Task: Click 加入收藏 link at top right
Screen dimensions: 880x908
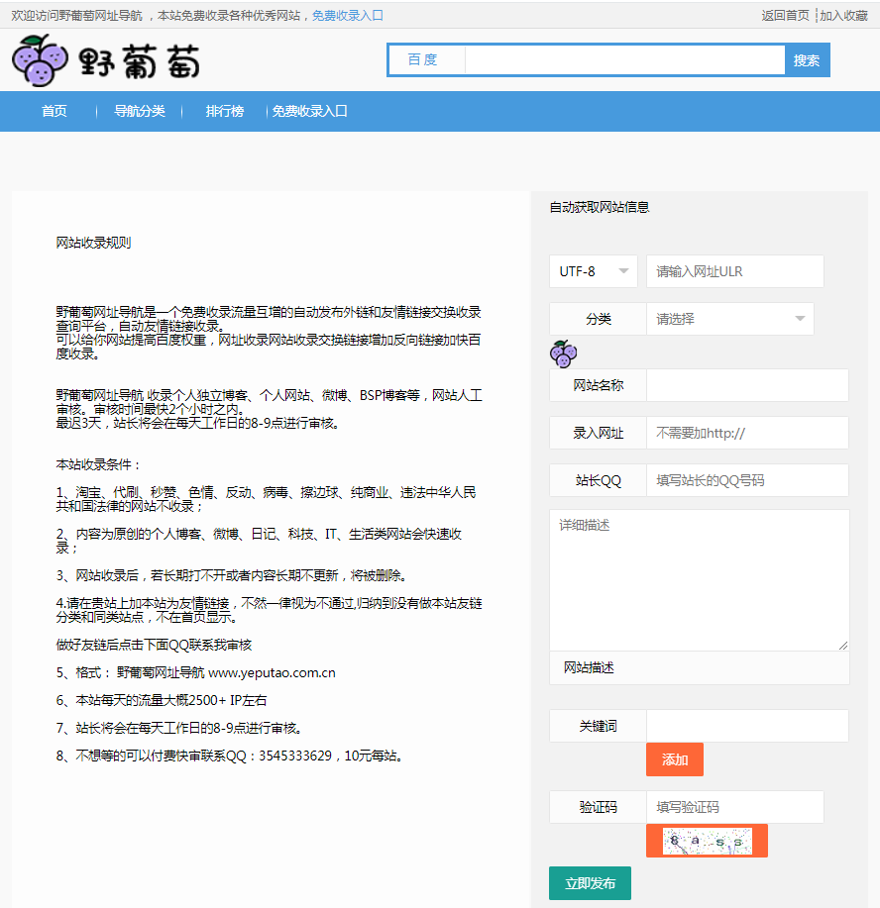Action: tap(843, 16)
